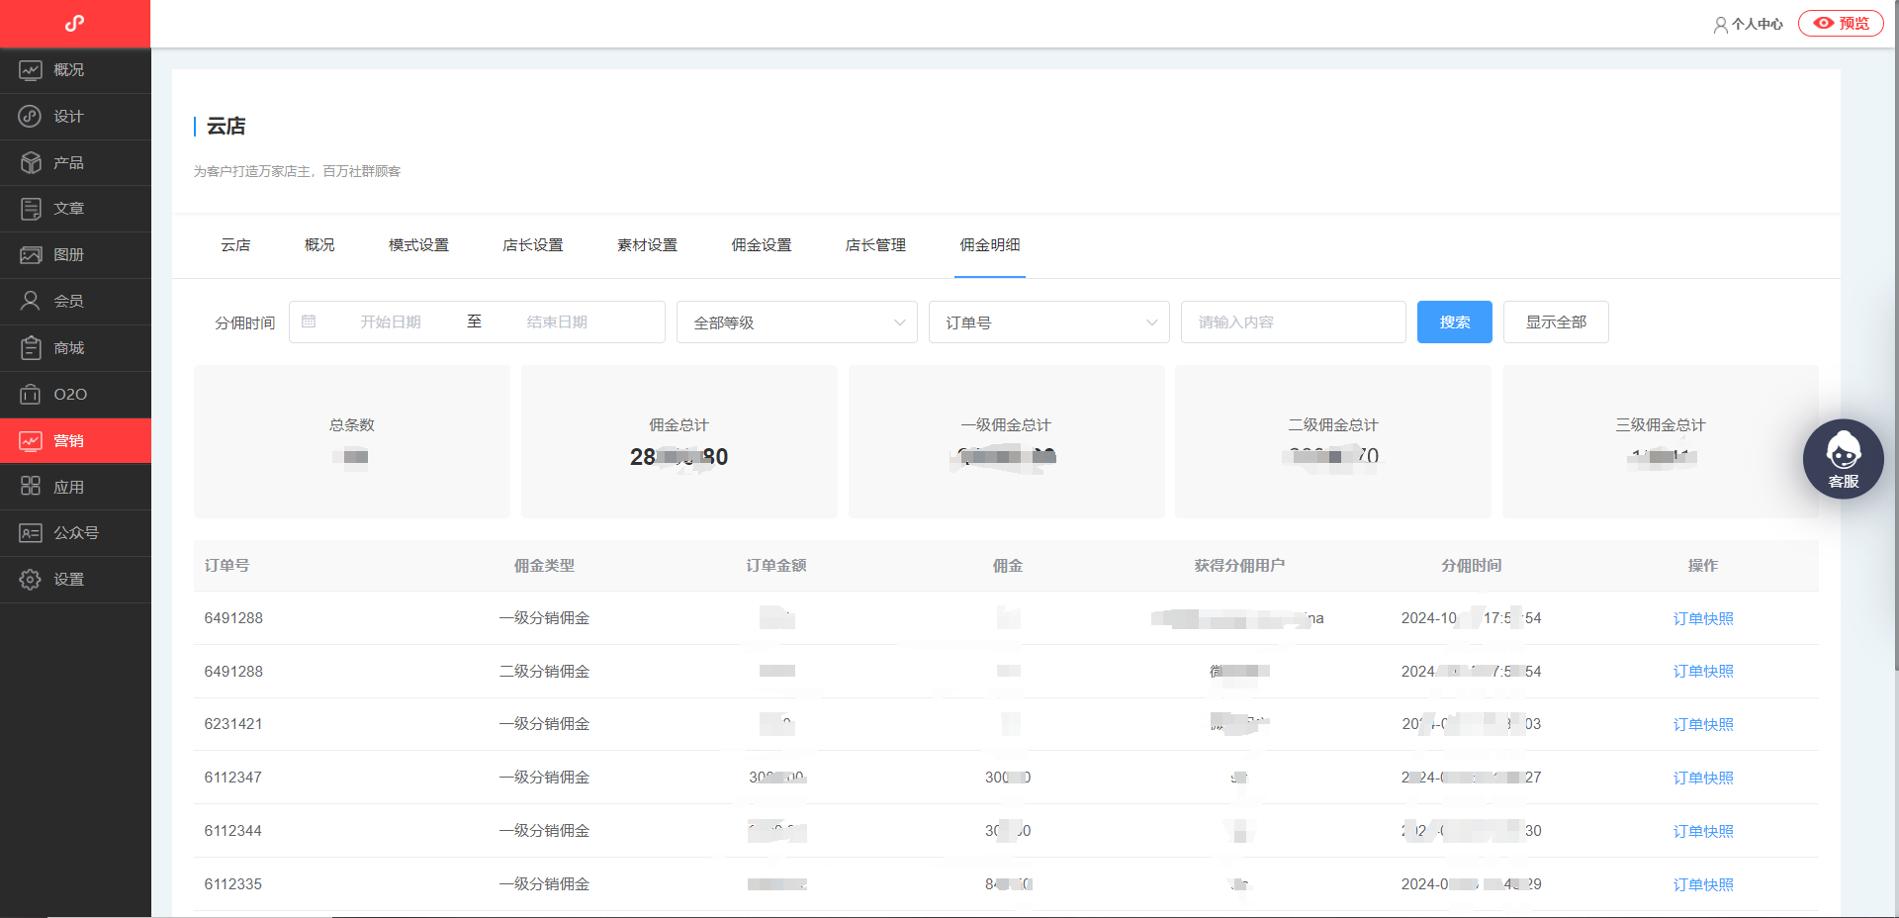Click the 佣金类型 column header
1899x918 pixels.
[544, 566]
